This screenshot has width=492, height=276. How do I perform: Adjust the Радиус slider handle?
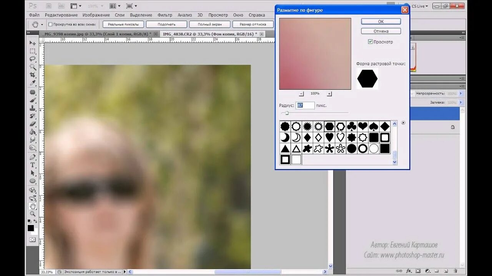pyautogui.click(x=287, y=113)
